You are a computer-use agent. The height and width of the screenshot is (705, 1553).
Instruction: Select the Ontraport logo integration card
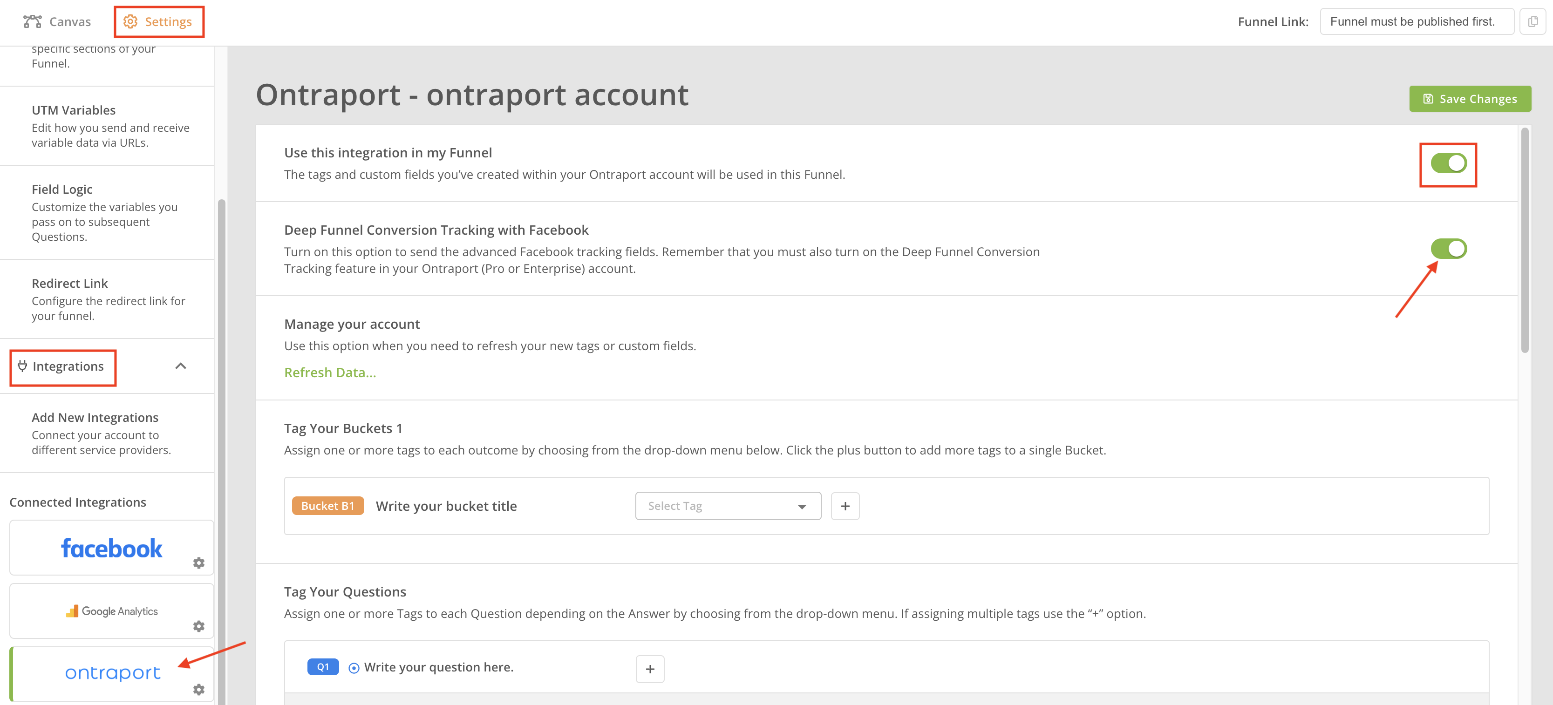112,672
